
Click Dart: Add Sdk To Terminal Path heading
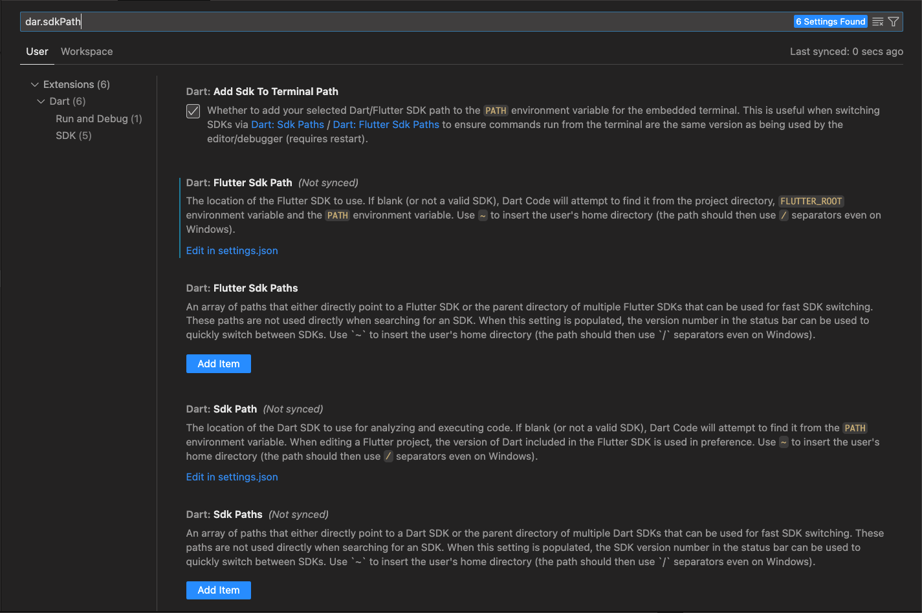pos(262,92)
